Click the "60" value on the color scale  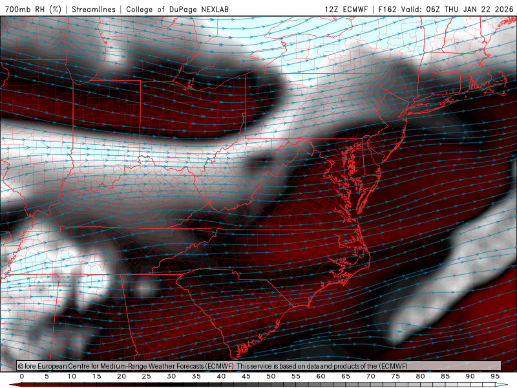[321, 376]
